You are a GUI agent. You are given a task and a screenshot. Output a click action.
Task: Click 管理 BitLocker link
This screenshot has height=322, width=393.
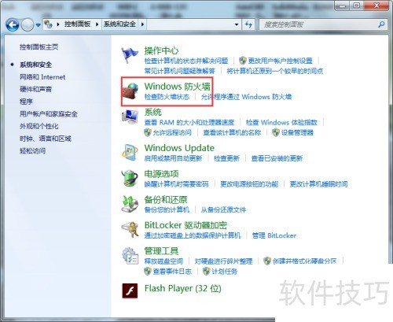274,235
